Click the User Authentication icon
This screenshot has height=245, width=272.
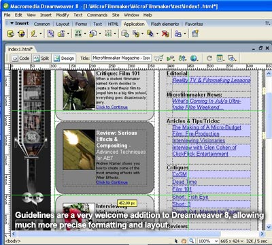click(x=178, y=34)
